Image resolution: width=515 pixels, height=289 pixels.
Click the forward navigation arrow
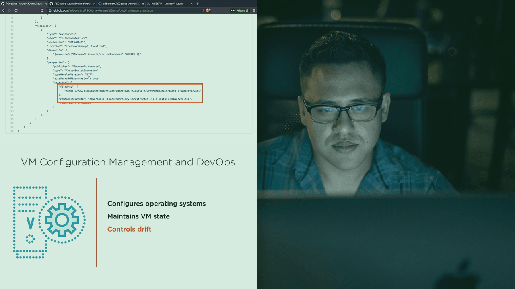(x=10, y=10)
